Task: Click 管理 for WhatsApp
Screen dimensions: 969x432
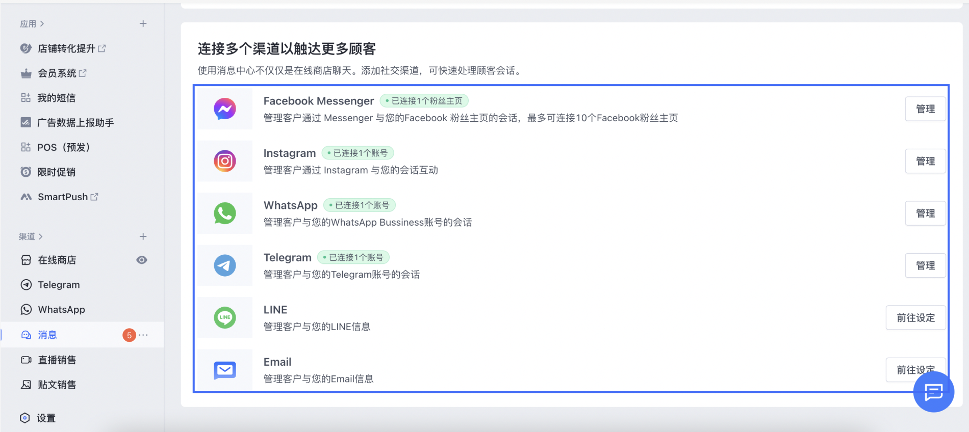Action: [925, 213]
